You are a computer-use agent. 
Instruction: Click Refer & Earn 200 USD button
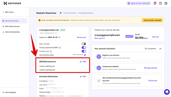[139, 3]
